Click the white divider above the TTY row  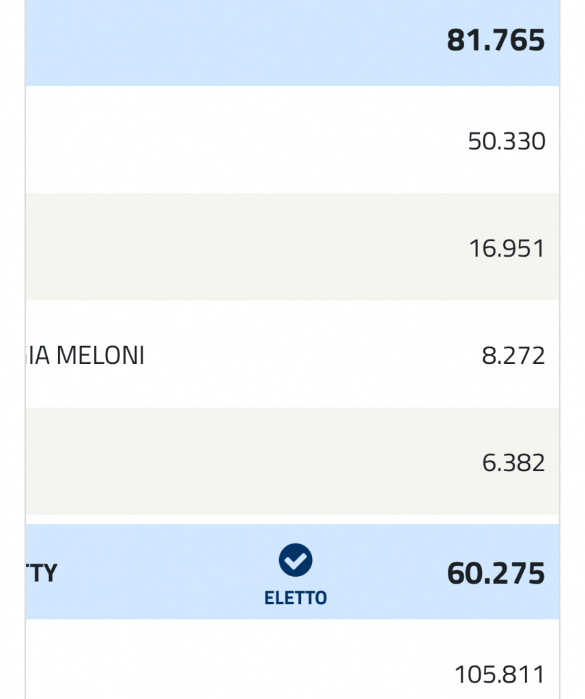(292, 519)
